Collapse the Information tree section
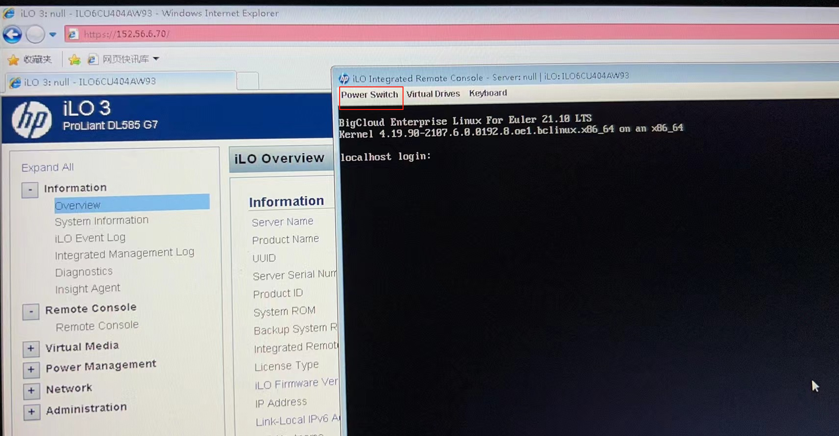 tap(30, 190)
